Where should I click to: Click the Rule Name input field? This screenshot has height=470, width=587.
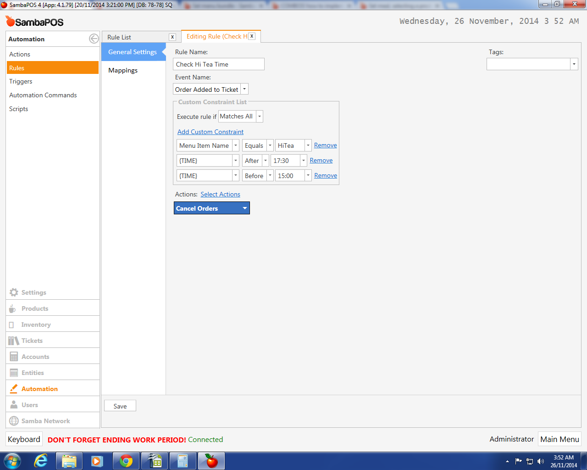pyautogui.click(x=219, y=64)
